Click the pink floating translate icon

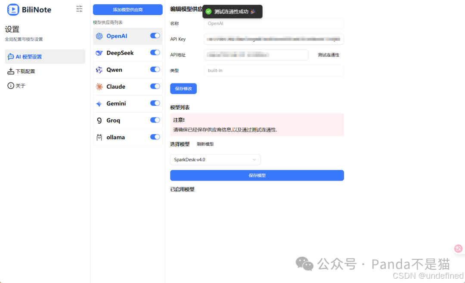458,249
